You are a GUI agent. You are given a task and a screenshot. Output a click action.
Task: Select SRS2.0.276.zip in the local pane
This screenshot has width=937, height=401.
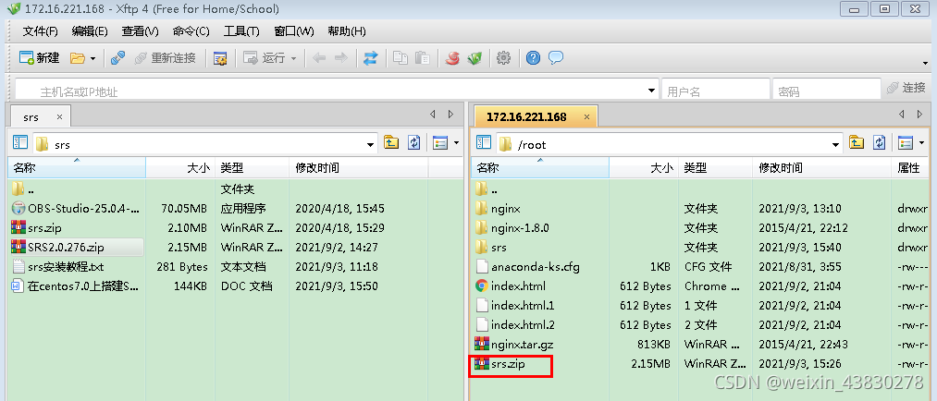[77, 247]
